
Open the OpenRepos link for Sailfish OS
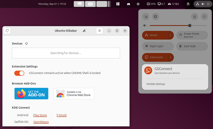tap(41, 122)
